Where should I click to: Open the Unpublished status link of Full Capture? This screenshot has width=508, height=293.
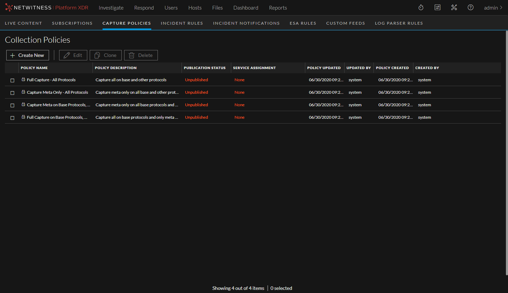pos(196,79)
